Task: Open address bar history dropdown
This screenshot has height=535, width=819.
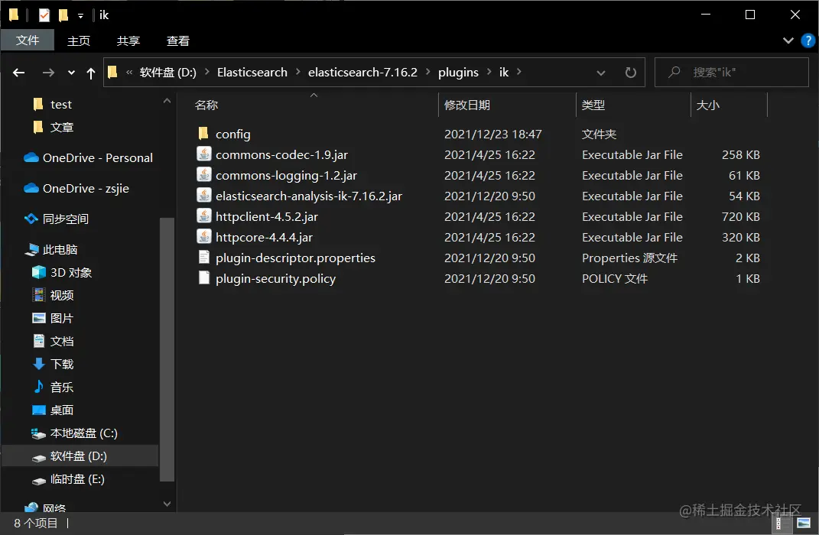Action: coord(600,73)
